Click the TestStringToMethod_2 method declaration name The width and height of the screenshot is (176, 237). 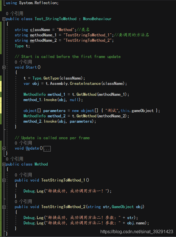tap(63, 207)
